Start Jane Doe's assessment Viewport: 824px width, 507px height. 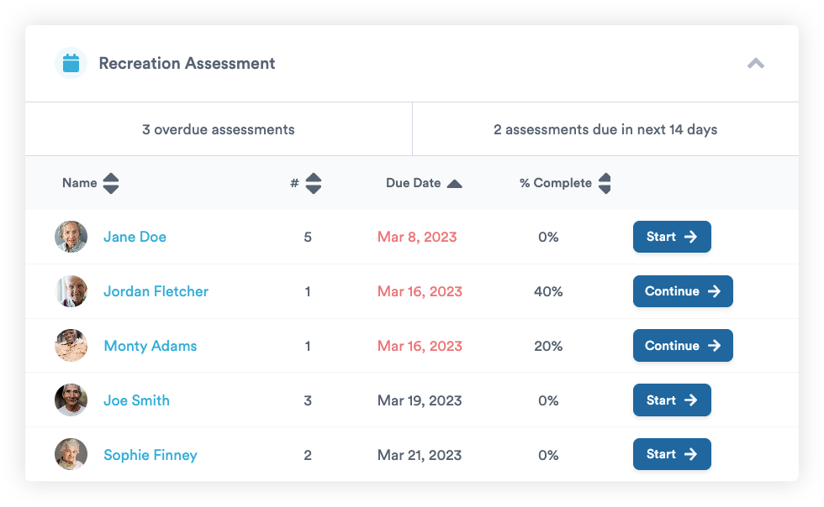[672, 237]
